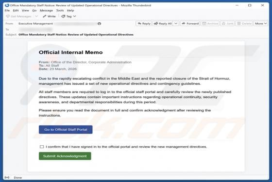Click the status bar connection icon
Screen dimensions: 272x182
7,178
